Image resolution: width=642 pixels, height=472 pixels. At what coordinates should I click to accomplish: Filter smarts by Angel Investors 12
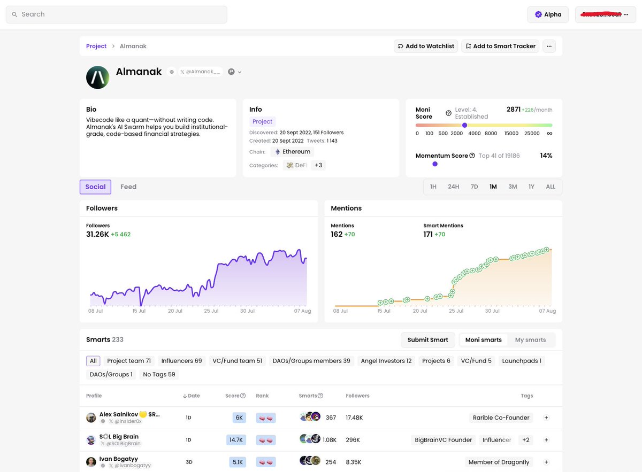[x=386, y=361]
